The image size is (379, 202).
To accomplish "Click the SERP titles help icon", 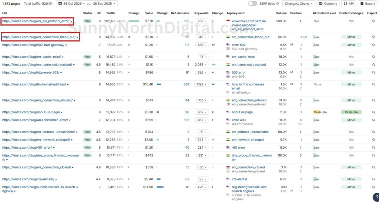I will click(x=278, y=4).
